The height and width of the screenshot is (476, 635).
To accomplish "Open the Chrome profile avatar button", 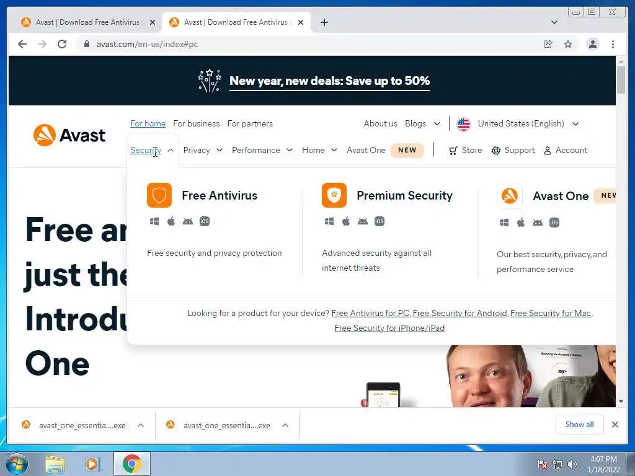I will pos(593,44).
